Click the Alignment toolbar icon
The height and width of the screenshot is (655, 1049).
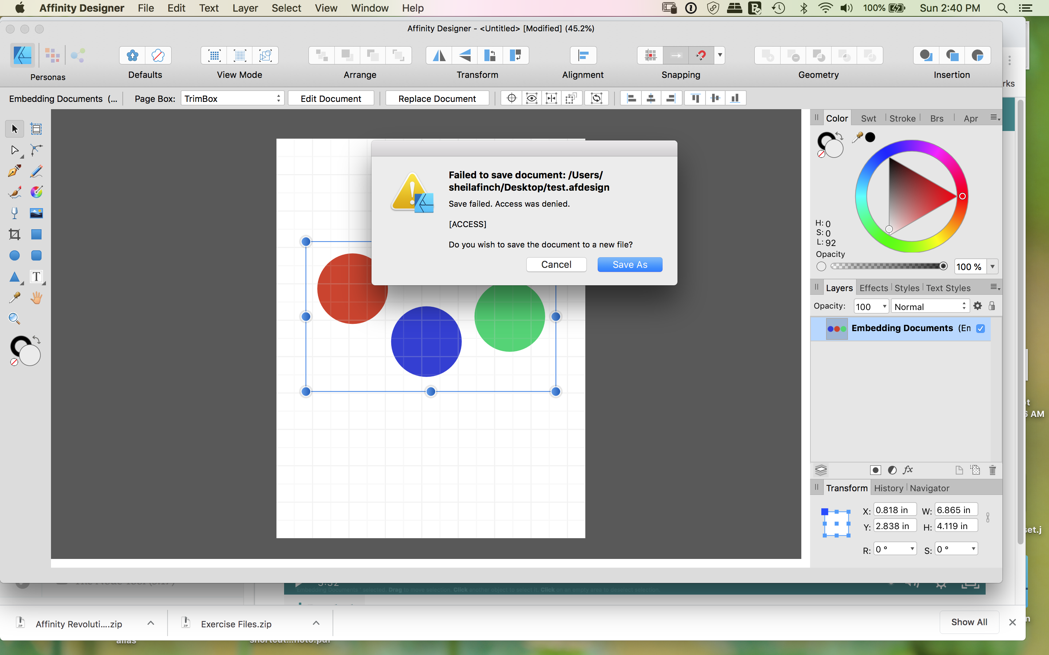coord(583,55)
